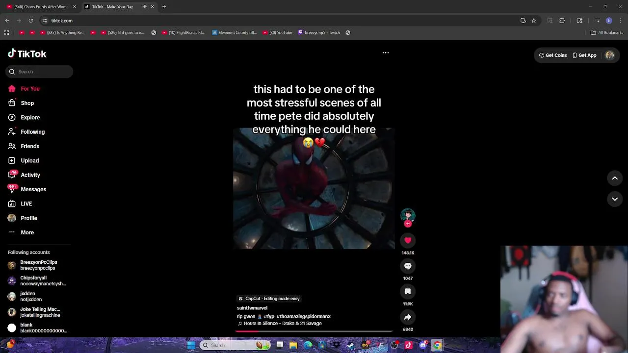Open the Explore page
Image resolution: width=628 pixels, height=353 pixels.
[x=24, y=118]
